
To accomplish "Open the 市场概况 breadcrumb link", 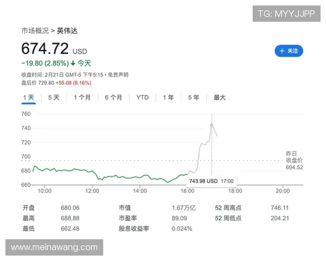I will pos(35,31).
